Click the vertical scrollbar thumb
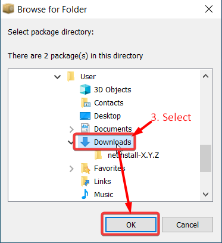Image resolution: width=222 pixels, height=243 pixels. (205, 158)
